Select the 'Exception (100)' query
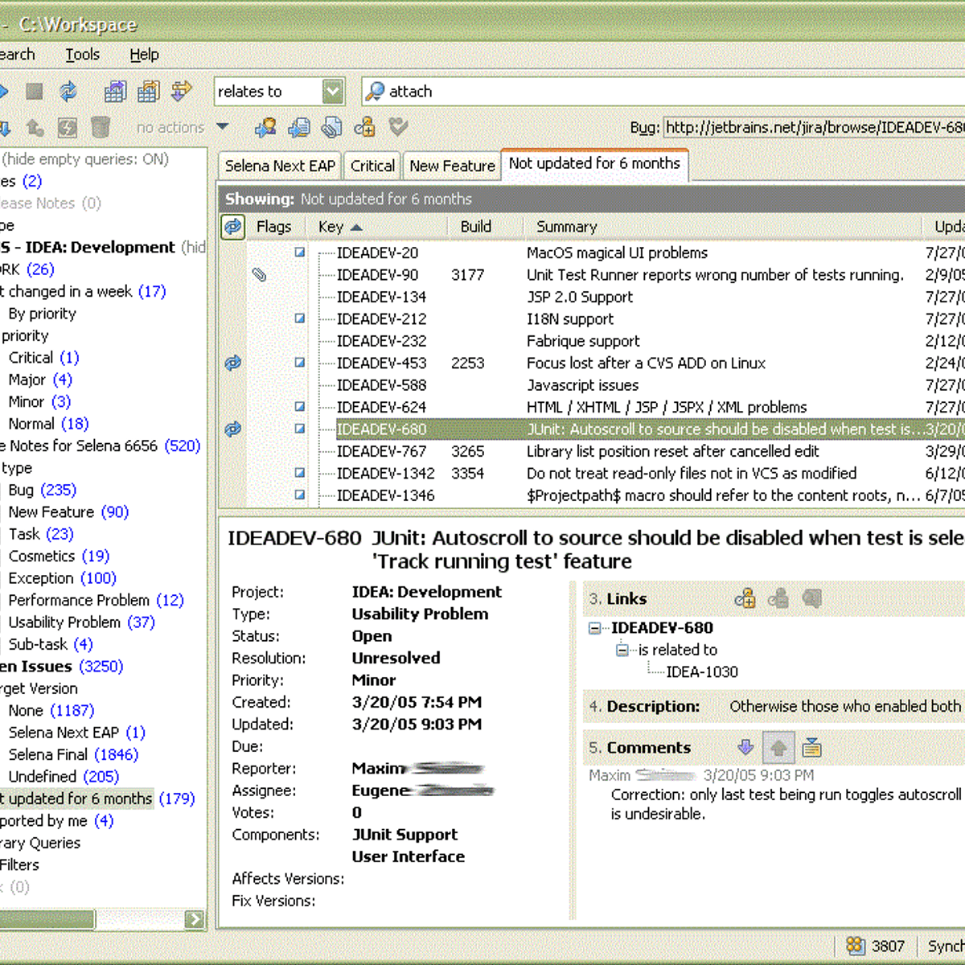 pos(62,578)
